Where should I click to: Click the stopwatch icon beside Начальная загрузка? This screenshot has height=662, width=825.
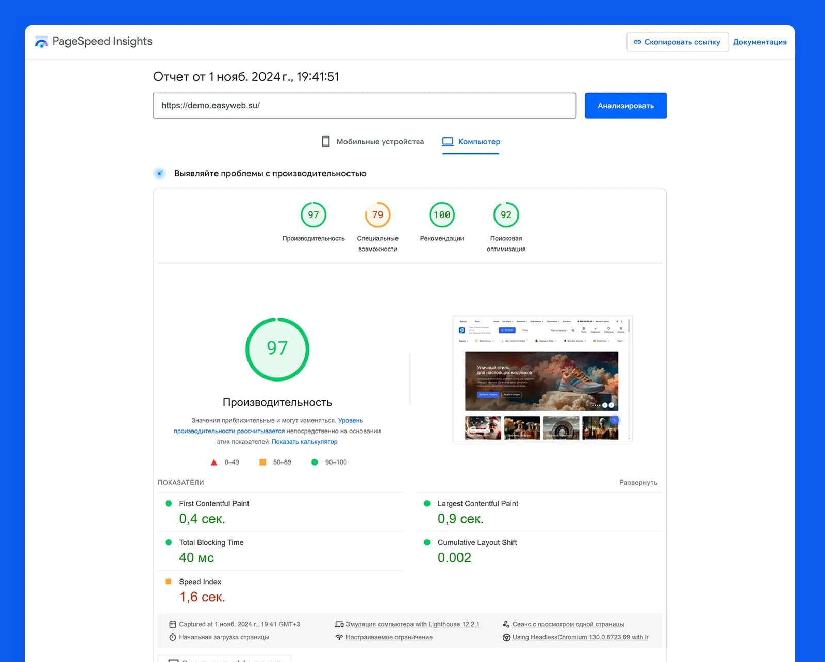[173, 637]
